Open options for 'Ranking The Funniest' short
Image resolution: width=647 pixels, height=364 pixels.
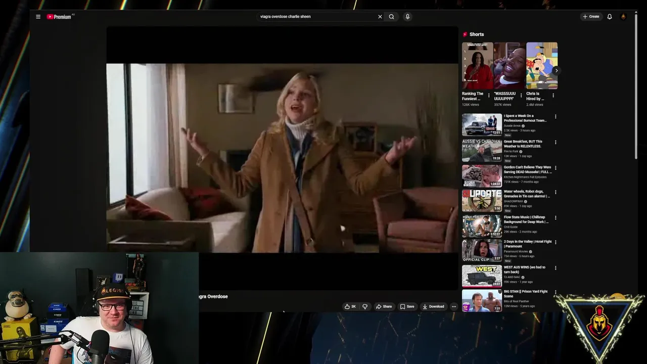coord(489,96)
